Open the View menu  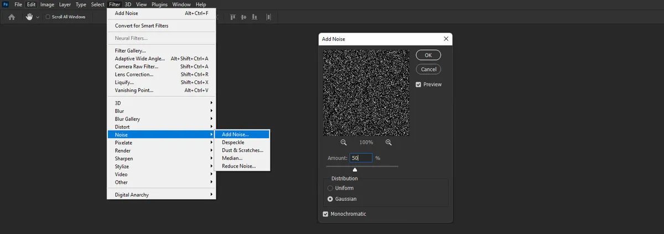[141, 4]
